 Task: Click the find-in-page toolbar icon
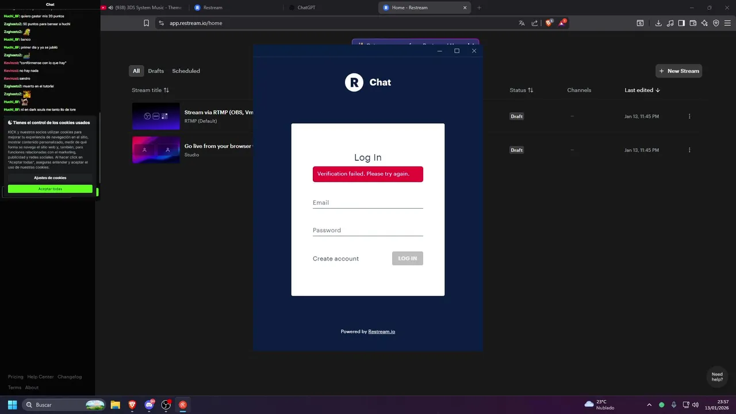[x=640, y=23]
